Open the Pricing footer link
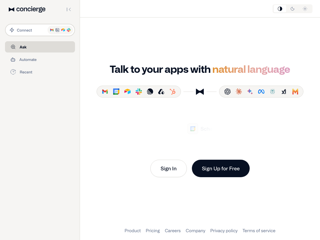Viewport: 320px width, 240px height. click(152, 231)
